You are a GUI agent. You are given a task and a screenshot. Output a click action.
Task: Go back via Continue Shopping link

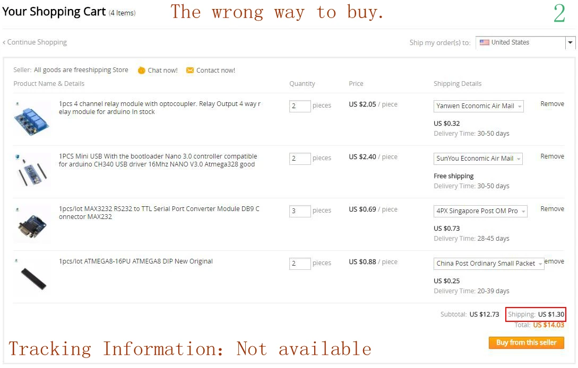34,42
